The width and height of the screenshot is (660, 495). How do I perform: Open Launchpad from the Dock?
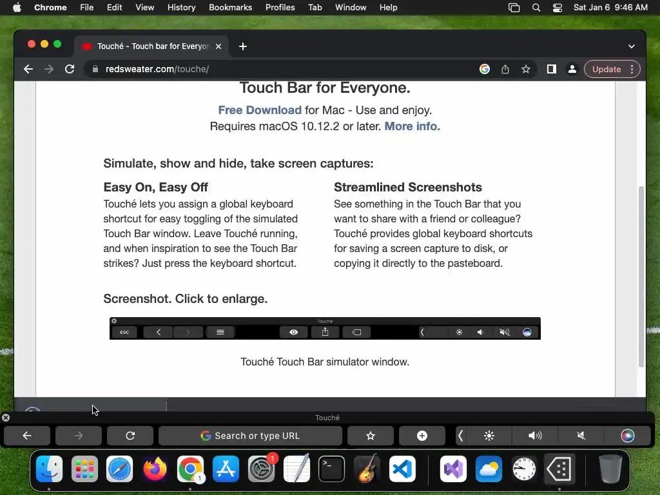coord(84,469)
